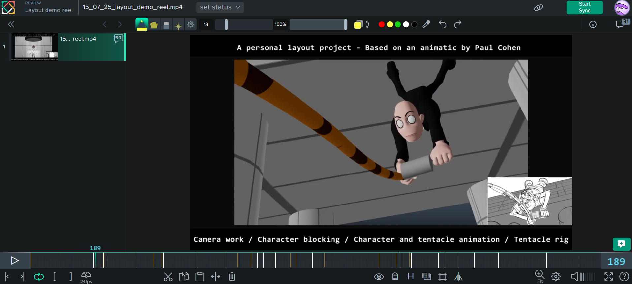Undo the last sketch stroke
The width and height of the screenshot is (632, 284).
[x=442, y=24]
